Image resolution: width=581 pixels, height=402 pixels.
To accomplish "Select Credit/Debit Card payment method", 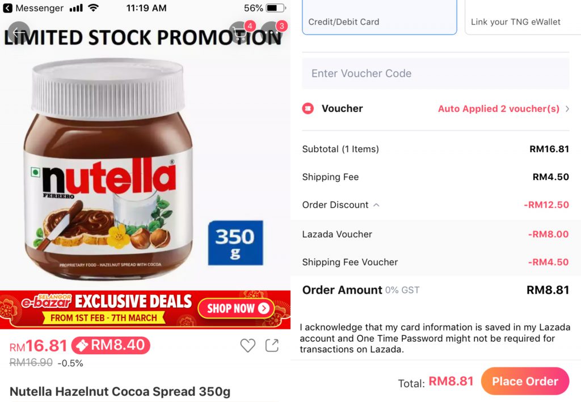I will [379, 17].
